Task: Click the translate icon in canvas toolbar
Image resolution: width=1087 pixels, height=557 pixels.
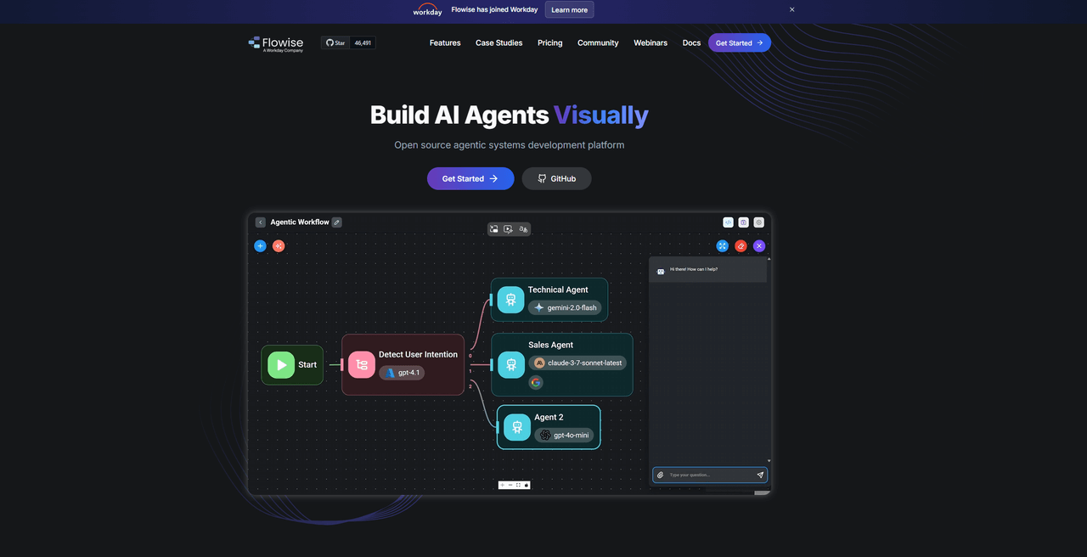Action: (x=523, y=229)
